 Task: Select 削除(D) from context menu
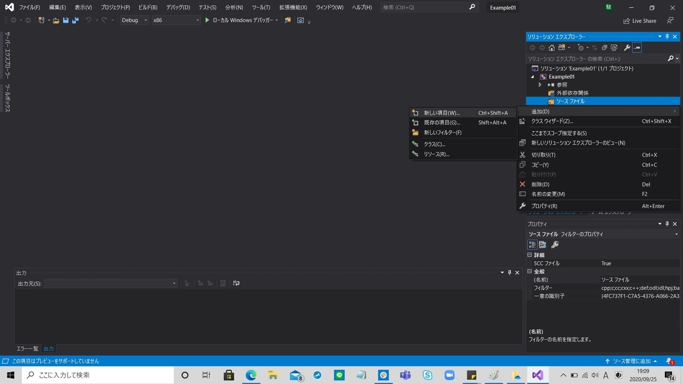(x=599, y=184)
